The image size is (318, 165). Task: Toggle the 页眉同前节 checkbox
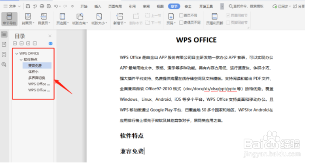(228, 15)
